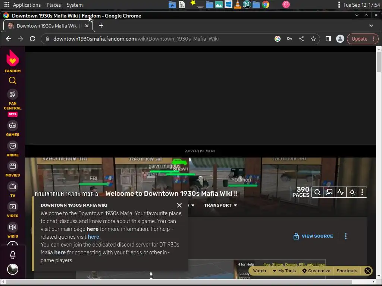Click the Watch button in toolbar
The height and width of the screenshot is (286, 382).
259,271
